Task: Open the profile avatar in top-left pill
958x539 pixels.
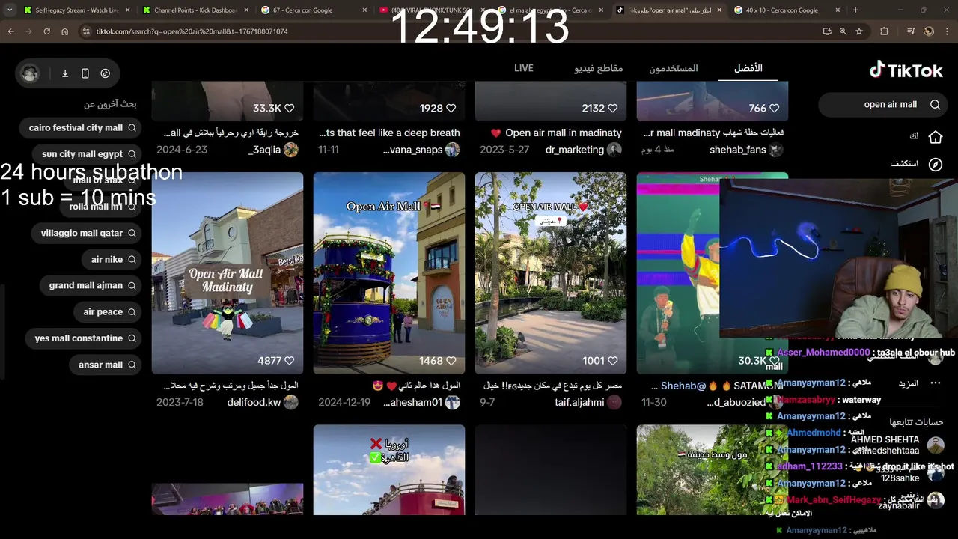Action: [30, 73]
